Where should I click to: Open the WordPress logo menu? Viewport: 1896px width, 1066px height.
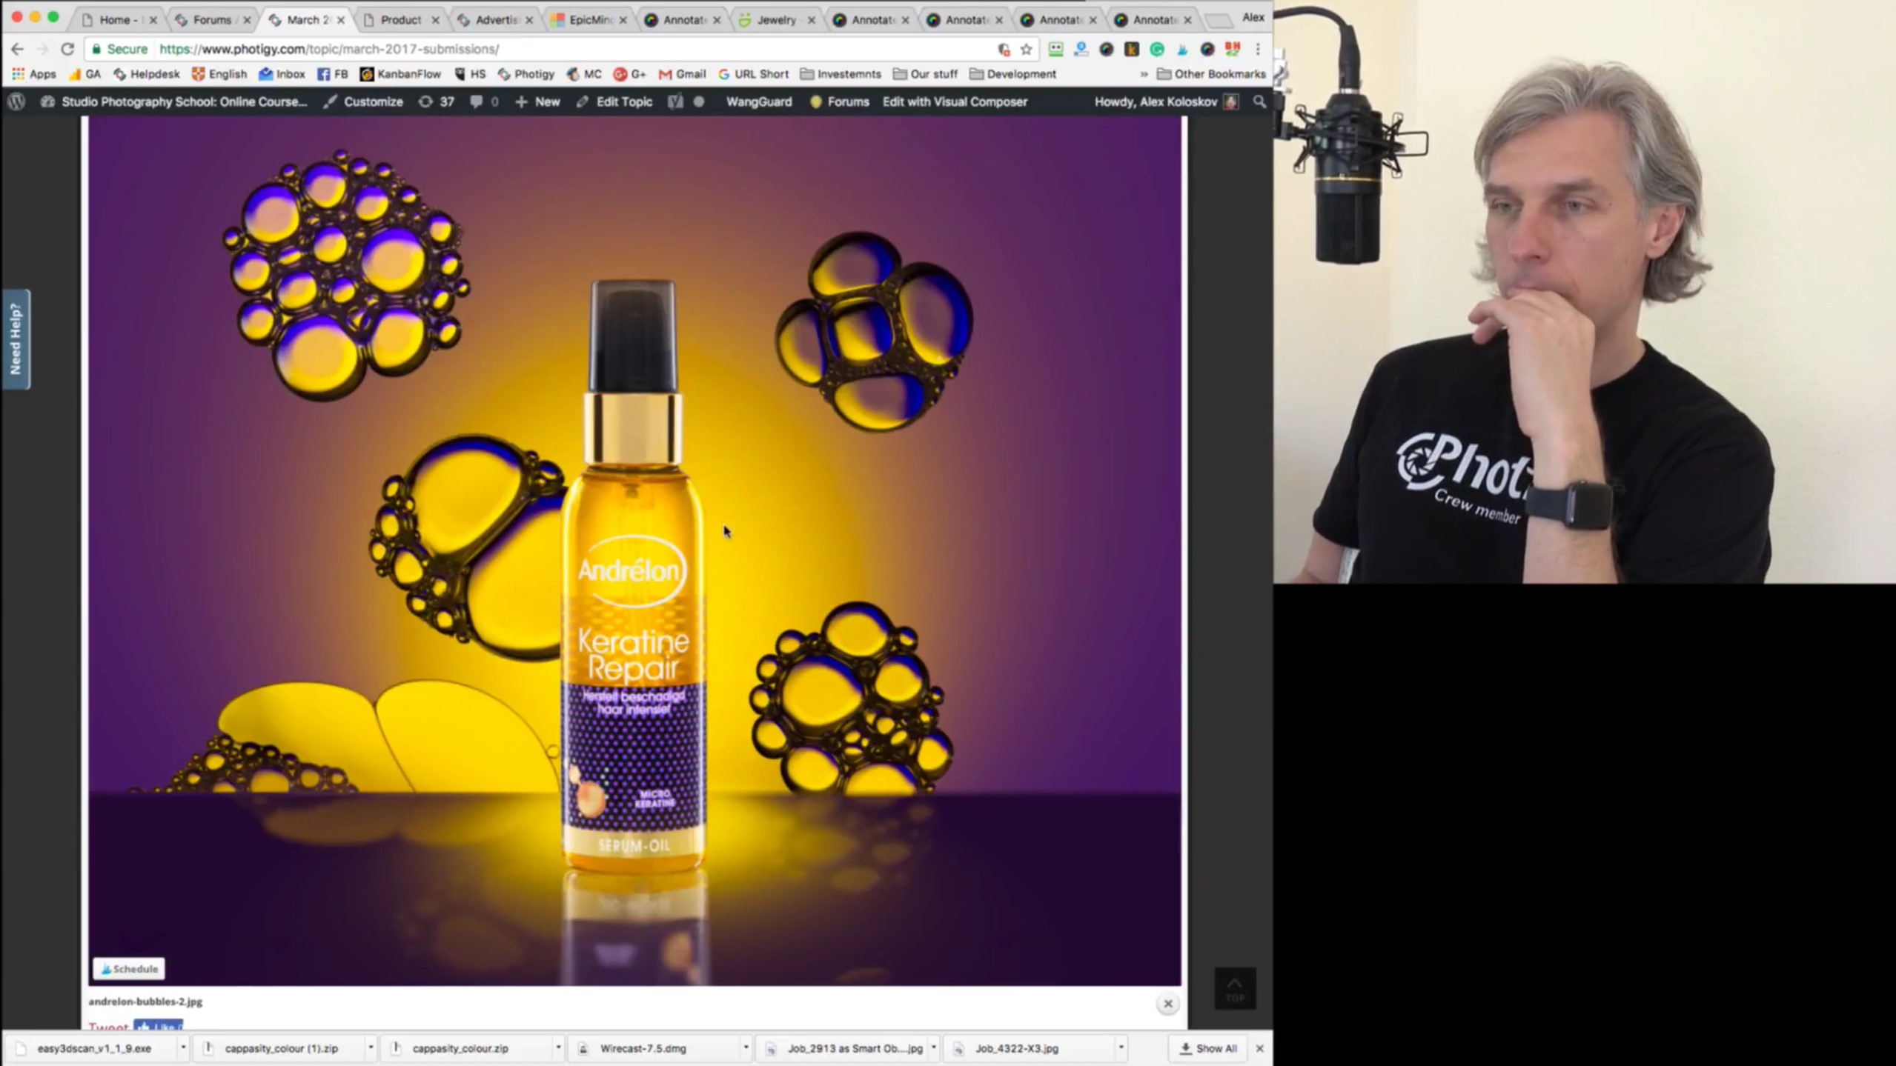[x=17, y=101]
